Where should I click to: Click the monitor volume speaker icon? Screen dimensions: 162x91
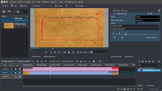pyautogui.click(x=69, y=52)
